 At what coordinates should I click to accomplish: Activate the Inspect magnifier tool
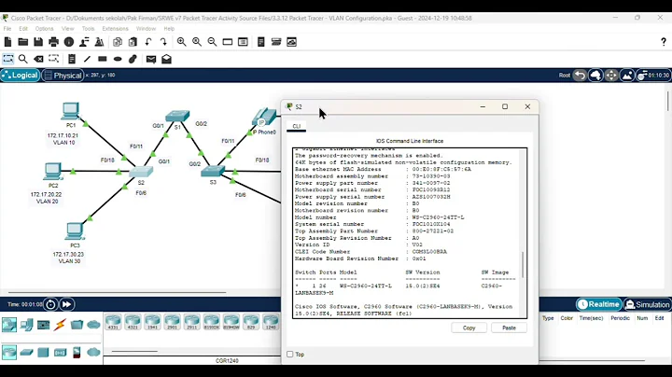coord(23,59)
